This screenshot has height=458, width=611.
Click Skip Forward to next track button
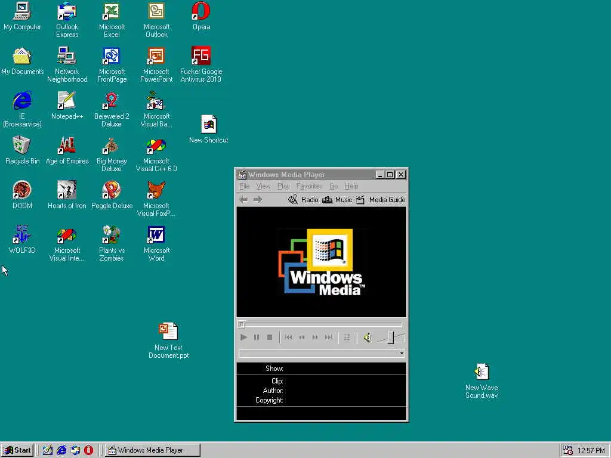(x=329, y=338)
